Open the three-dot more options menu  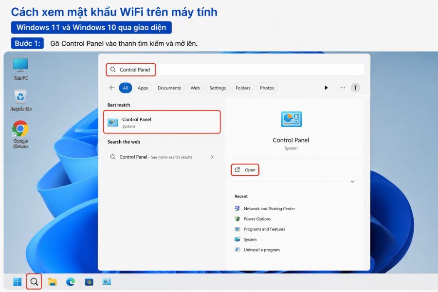343,88
